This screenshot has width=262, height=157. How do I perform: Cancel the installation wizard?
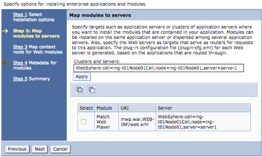click(60, 149)
